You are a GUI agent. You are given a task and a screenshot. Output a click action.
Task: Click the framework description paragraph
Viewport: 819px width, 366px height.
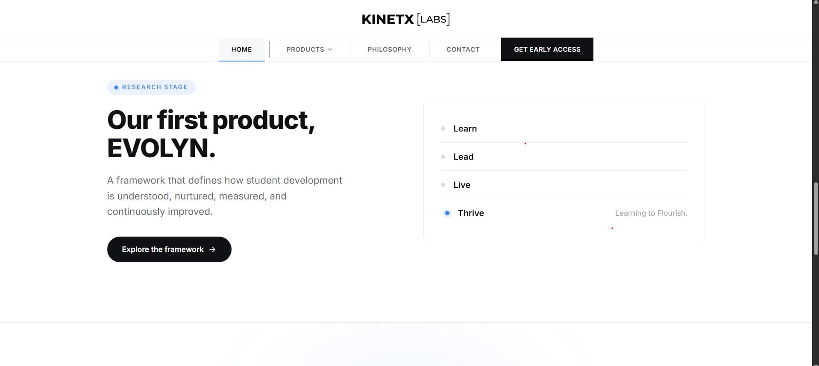(224, 196)
